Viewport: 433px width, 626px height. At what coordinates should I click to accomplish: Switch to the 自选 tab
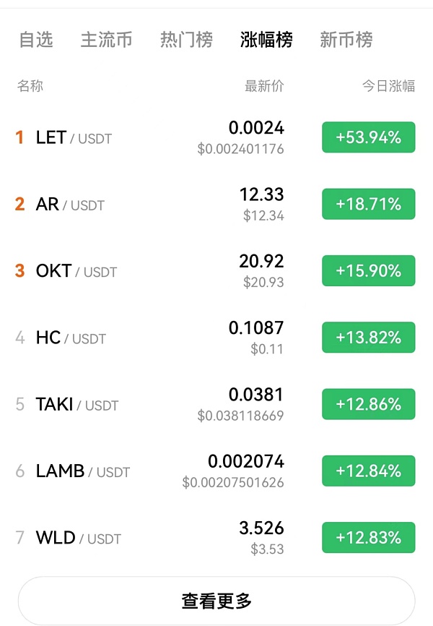pos(36,40)
